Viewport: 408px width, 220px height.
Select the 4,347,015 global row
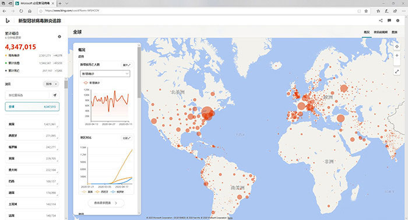tap(32, 106)
